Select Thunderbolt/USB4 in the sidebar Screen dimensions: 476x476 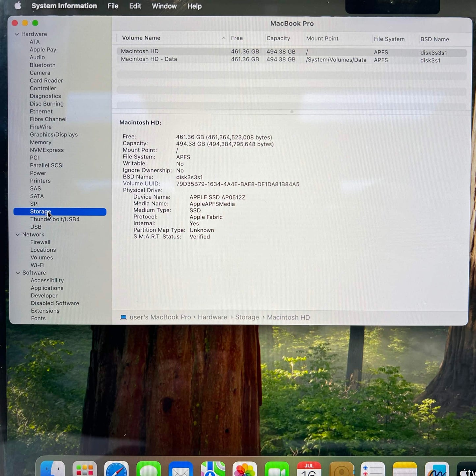coord(55,219)
